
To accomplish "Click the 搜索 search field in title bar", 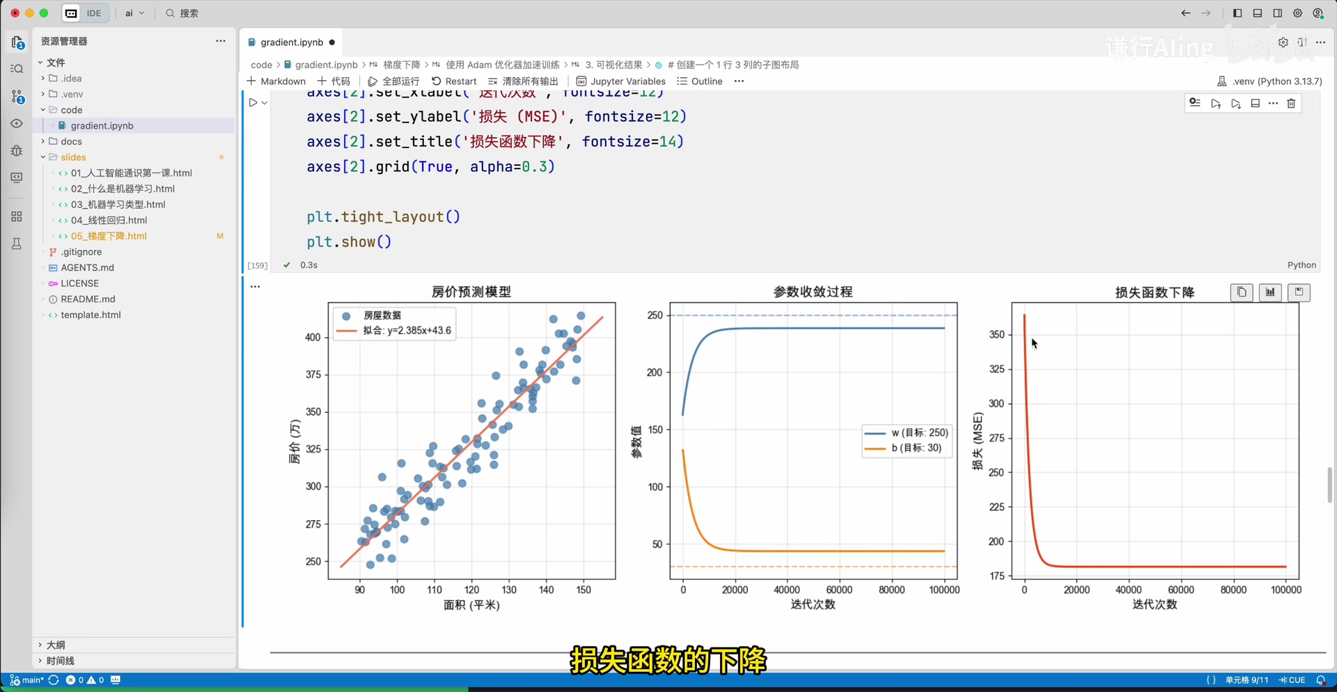I will pos(182,13).
